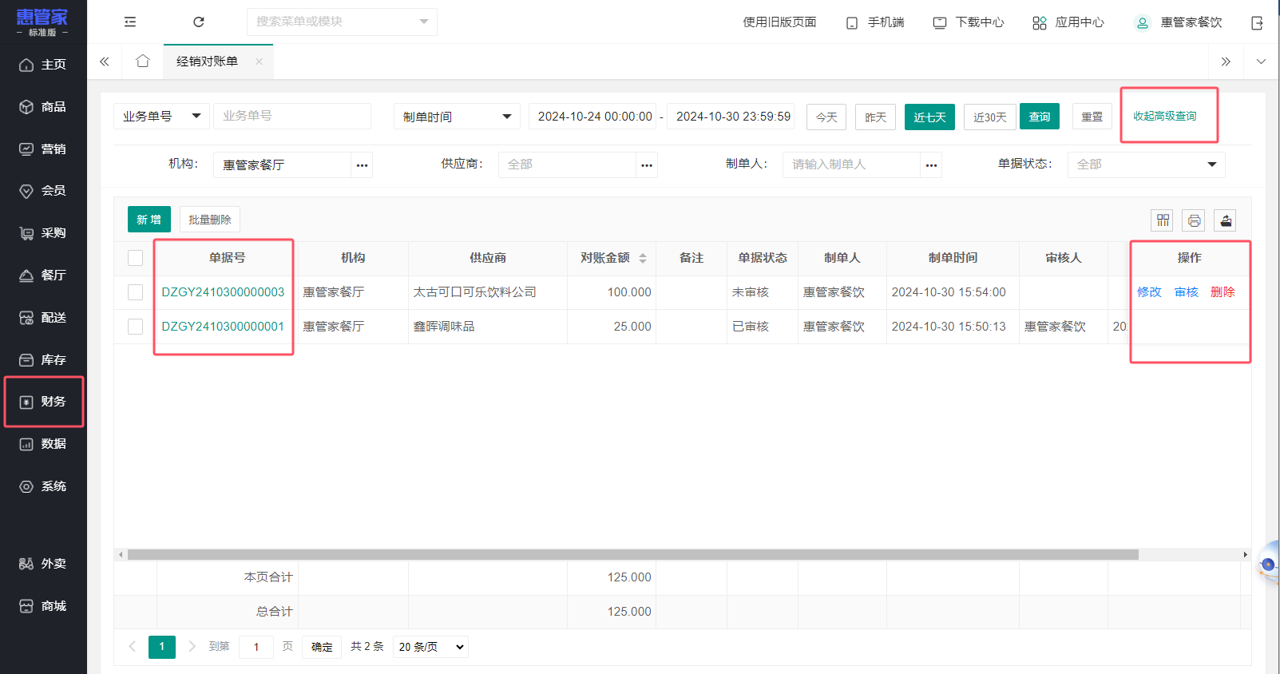
Task: Open the 商品 products sidebar menu
Action: [43, 107]
